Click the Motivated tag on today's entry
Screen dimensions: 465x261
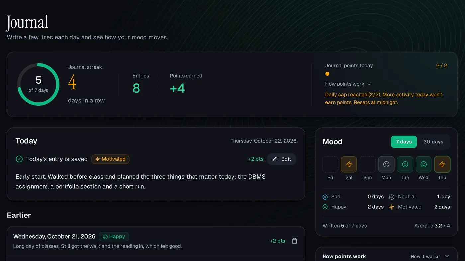coord(110,159)
